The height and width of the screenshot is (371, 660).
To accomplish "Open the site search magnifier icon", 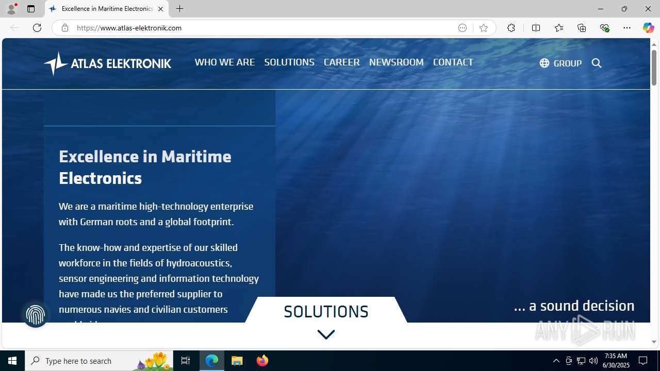I will click(x=597, y=63).
